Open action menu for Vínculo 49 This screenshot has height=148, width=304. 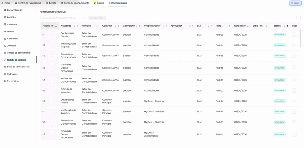(x=294, y=134)
